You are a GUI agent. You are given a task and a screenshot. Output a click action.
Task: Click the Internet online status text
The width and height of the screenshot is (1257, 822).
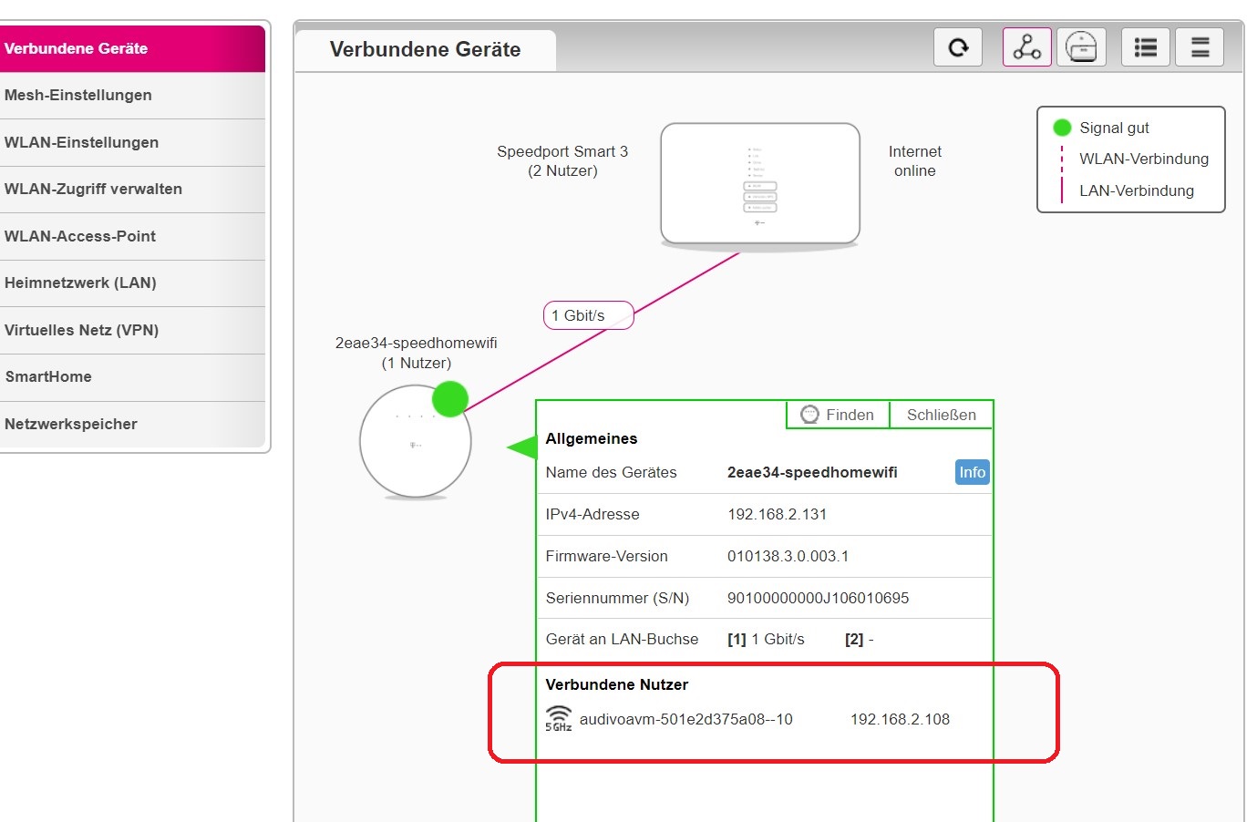tap(915, 160)
